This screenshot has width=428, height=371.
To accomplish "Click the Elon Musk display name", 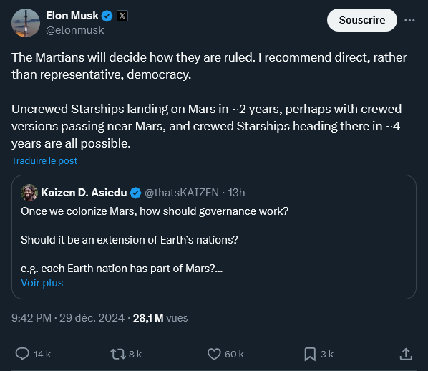I will tap(72, 16).
